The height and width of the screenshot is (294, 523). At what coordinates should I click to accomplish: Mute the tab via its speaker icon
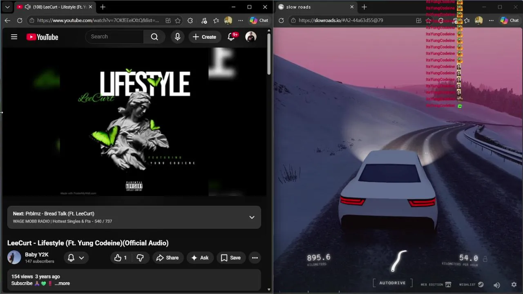tap(27, 7)
